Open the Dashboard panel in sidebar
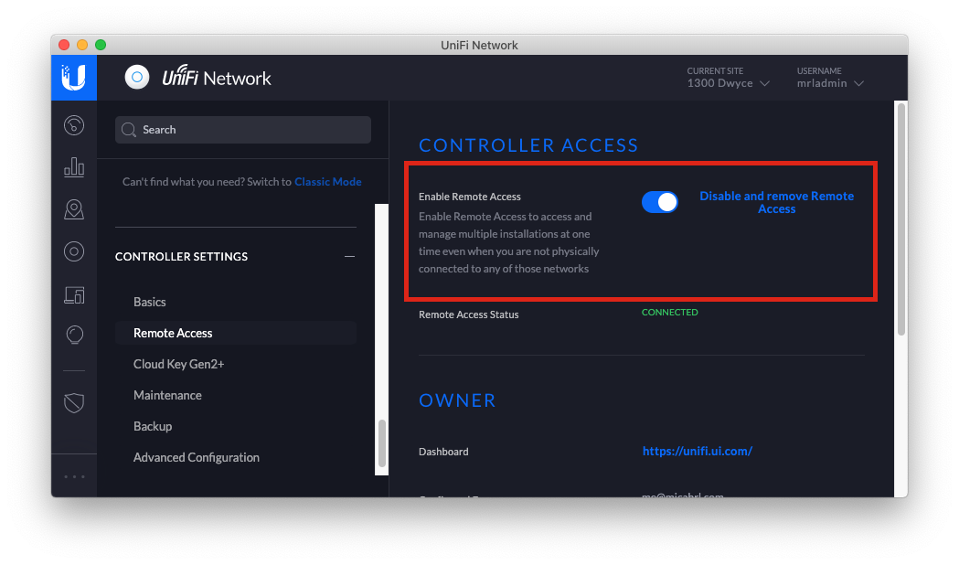The width and height of the screenshot is (959, 565). 74,125
